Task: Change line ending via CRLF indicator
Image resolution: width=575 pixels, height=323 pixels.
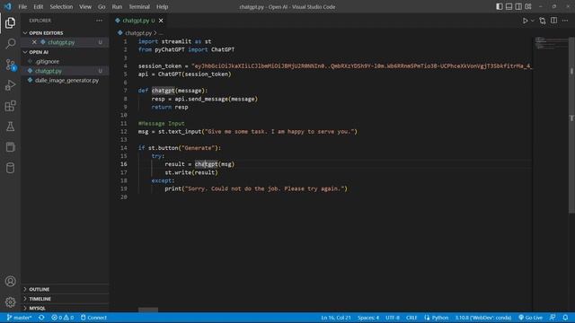Action: 411,318
